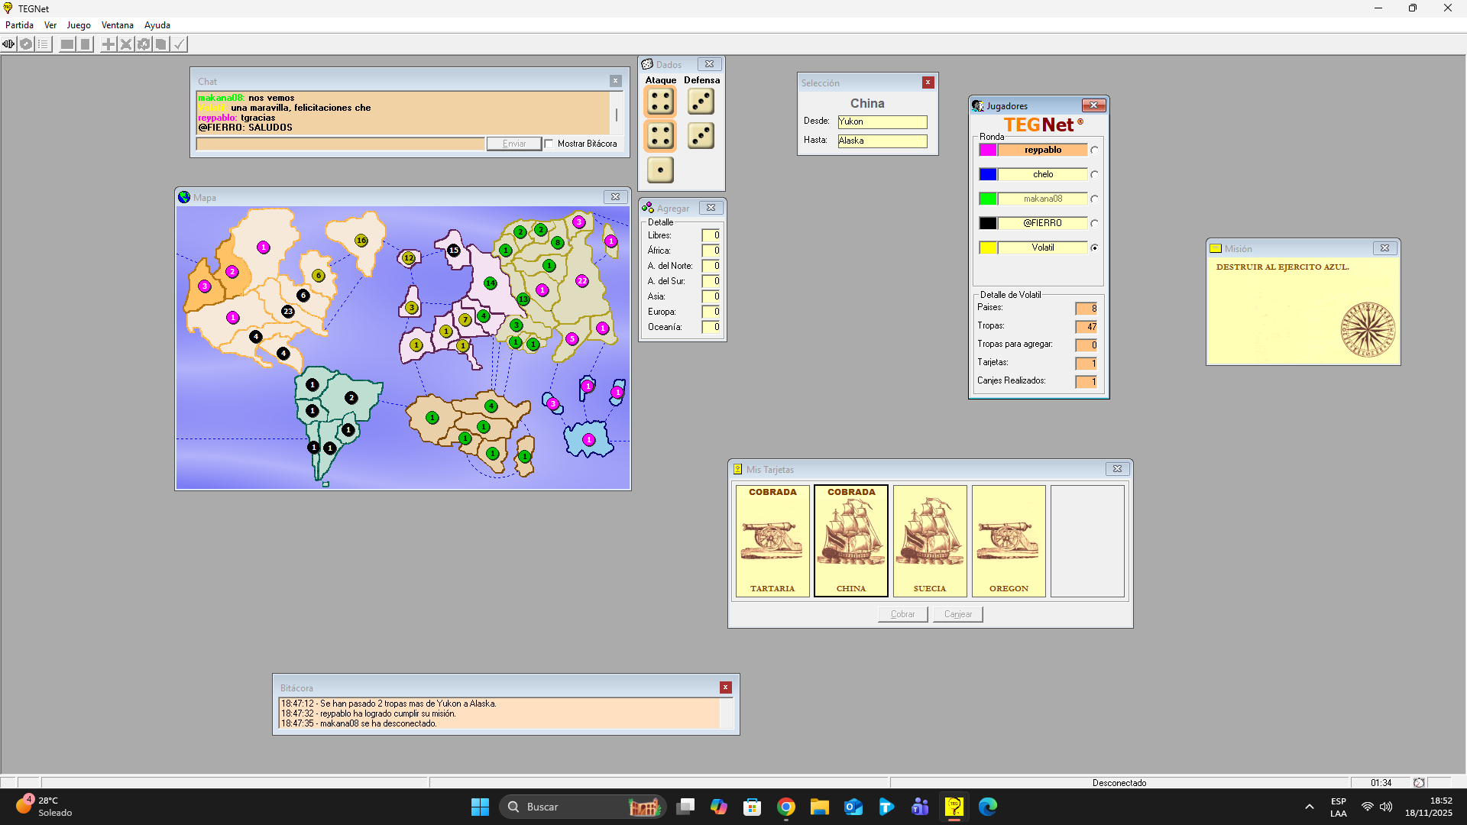The width and height of the screenshot is (1467, 825).
Task: Select the Suecia ship card
Action: click(x=930, y=541)
